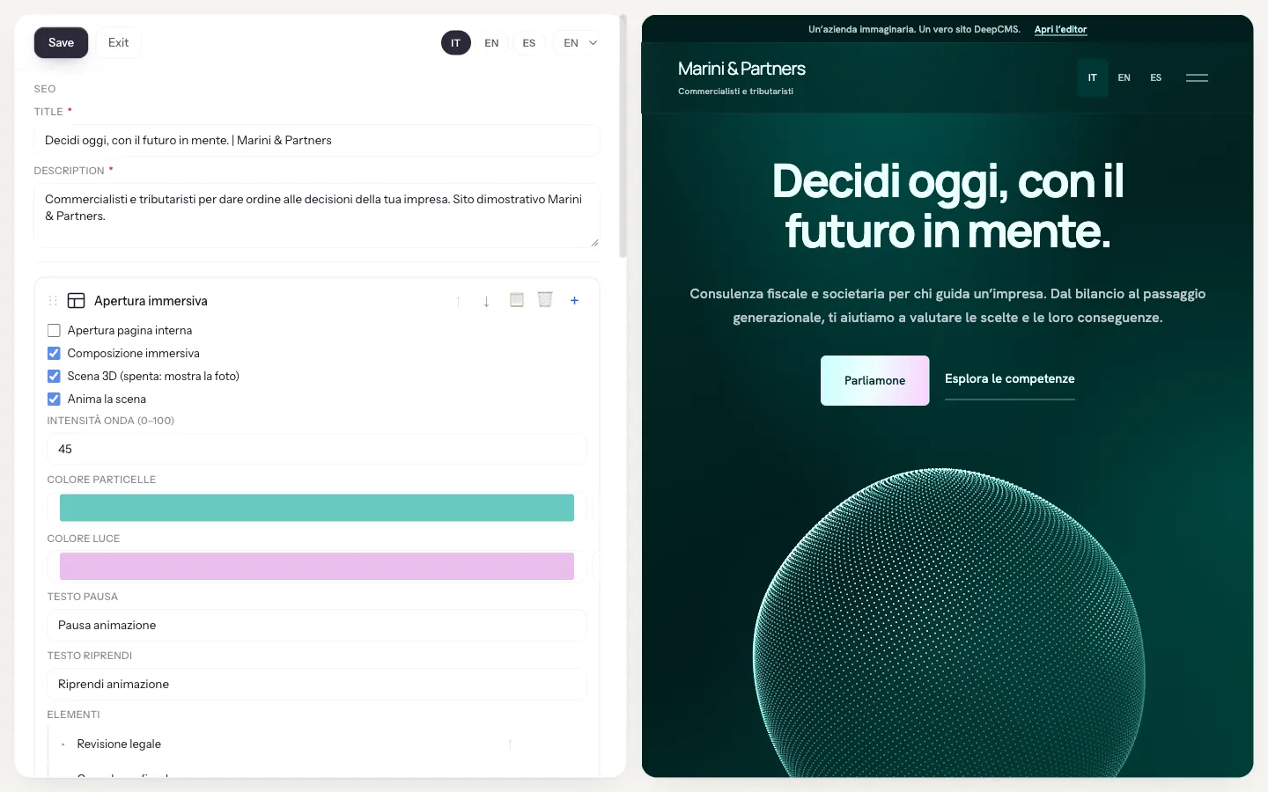Delete the Apertura immersiva block
This screenshot has height=792, width=1268.
pyautogui.click(x=545, y=300)
